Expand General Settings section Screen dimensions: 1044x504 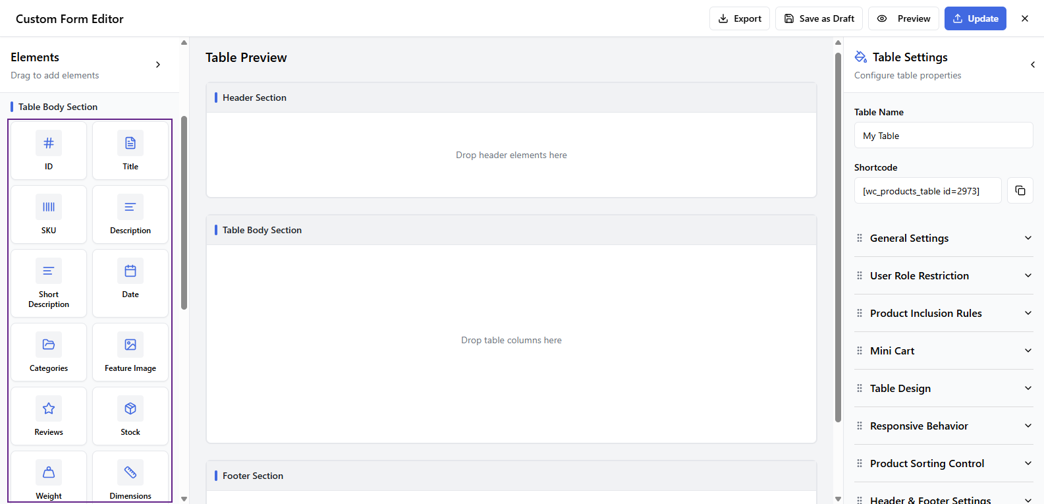coord(943,238)
